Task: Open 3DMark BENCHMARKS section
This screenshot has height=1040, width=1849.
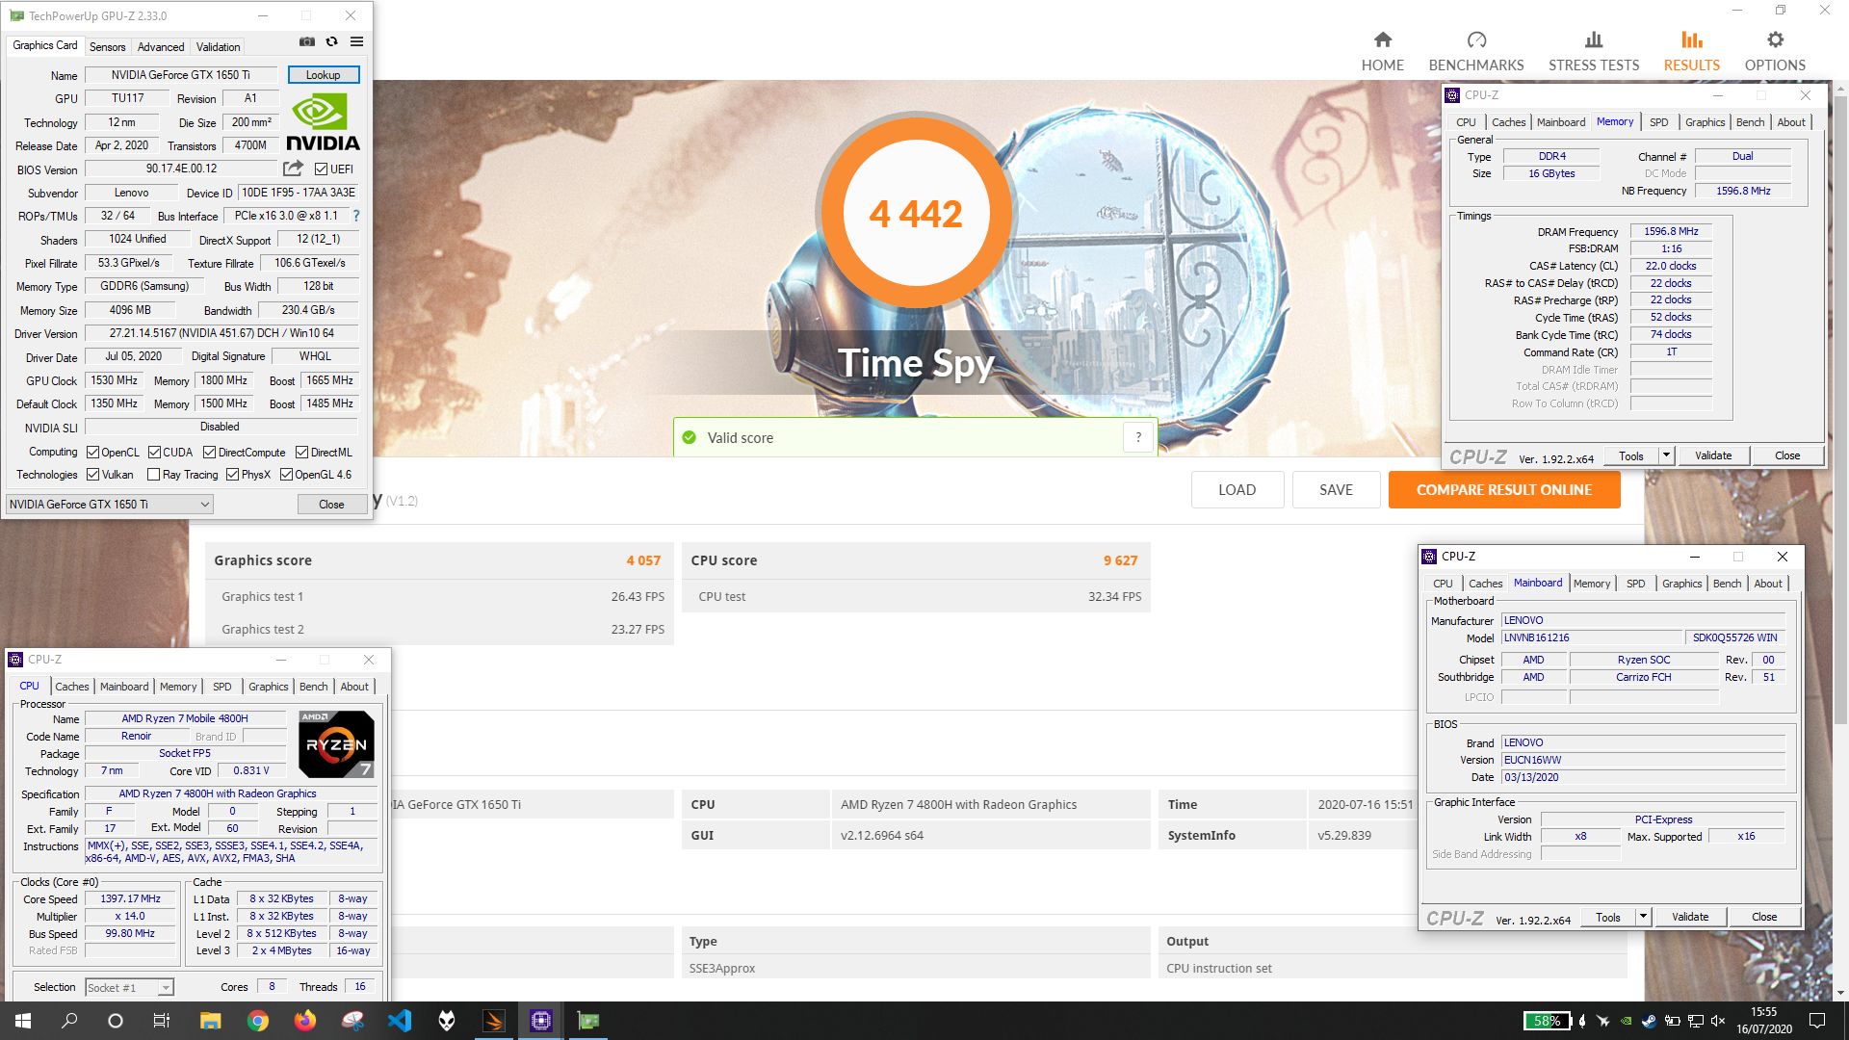Action: pos(1476,51)
